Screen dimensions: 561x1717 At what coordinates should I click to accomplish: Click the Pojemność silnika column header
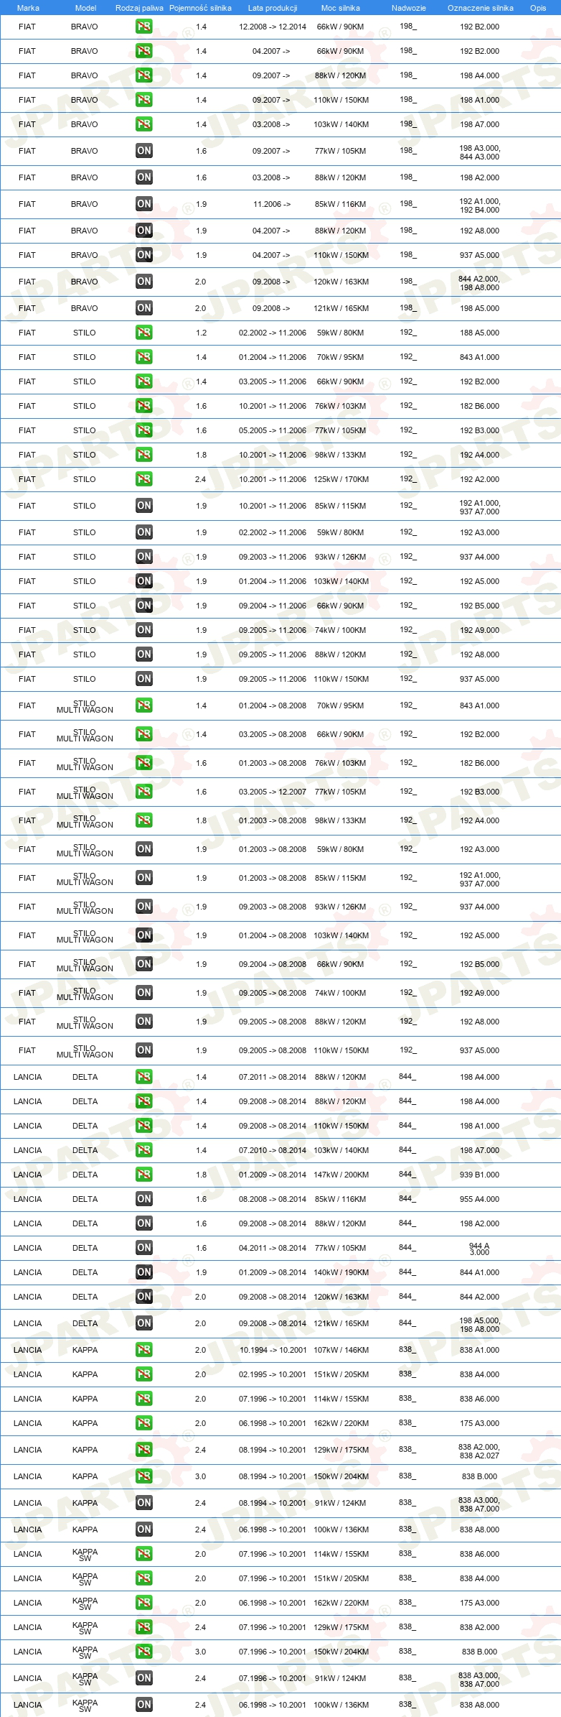(x=200, y=8)
